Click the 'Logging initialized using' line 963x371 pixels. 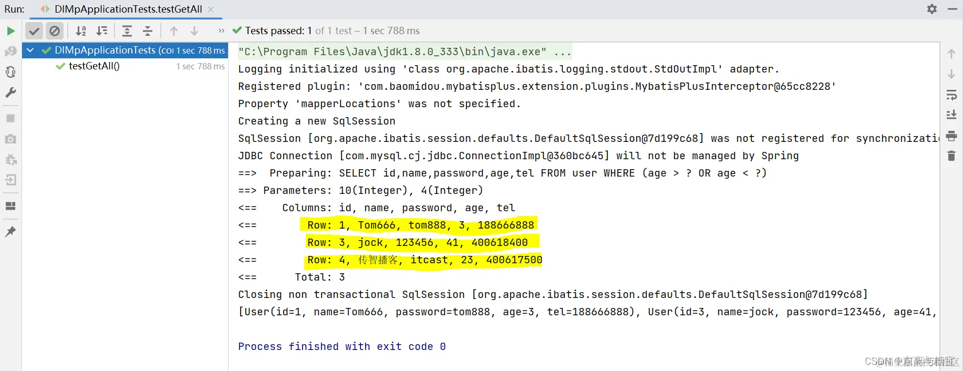(509, 69)
